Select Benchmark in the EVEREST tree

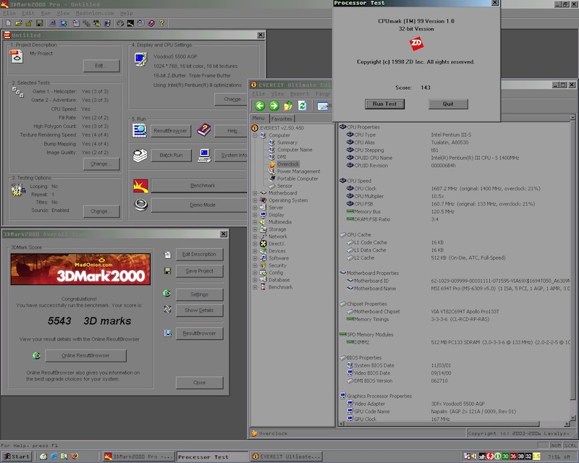281,287
